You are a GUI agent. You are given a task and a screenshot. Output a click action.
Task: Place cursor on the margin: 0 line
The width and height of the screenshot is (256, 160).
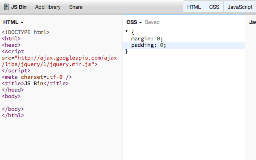147,39
